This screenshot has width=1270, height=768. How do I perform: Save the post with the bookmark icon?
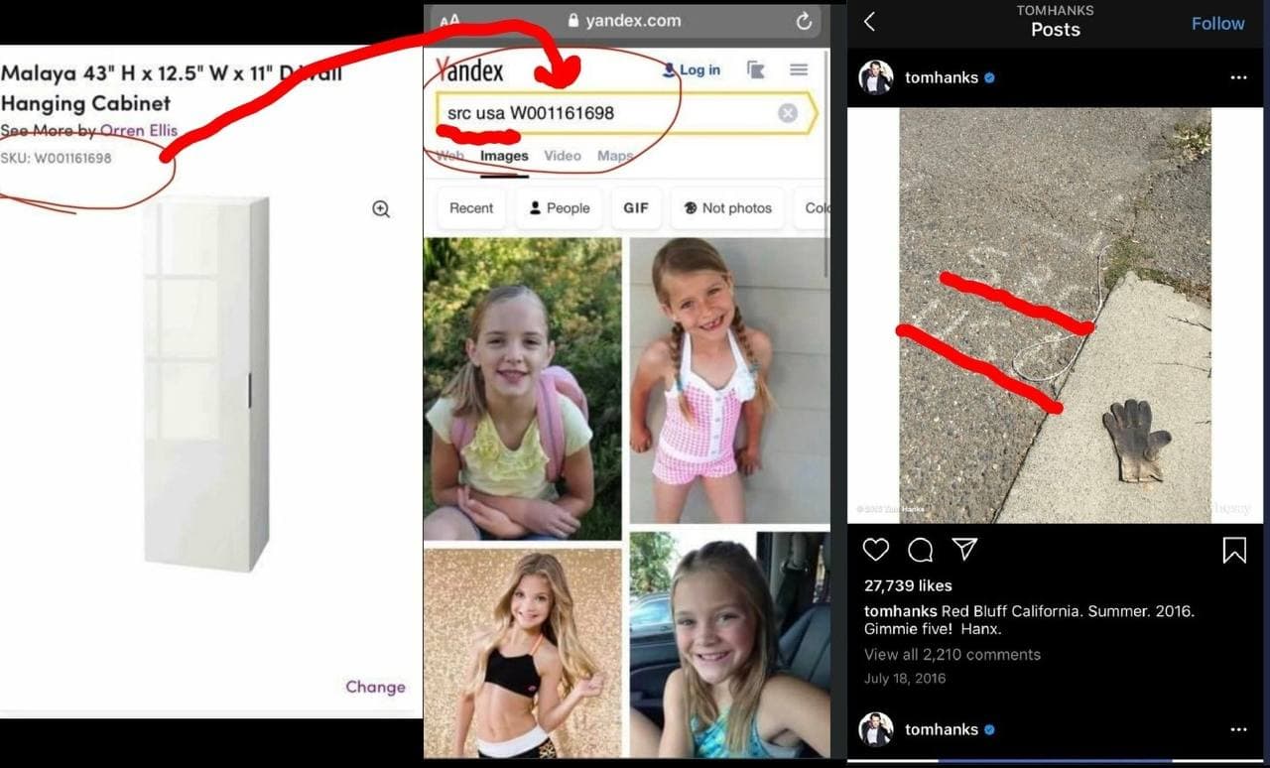[x=1234, y=550]
